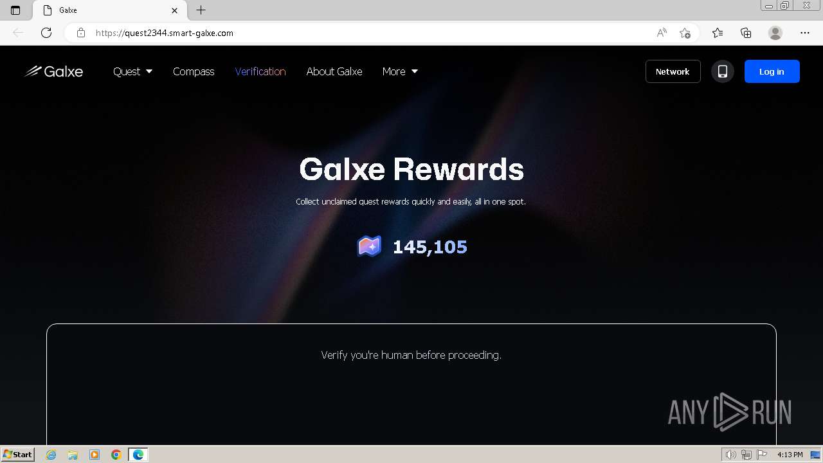The image size is (823, 463).
Task: Open the Read Aloud icon in address bar
Action: [x=662, y=33]
